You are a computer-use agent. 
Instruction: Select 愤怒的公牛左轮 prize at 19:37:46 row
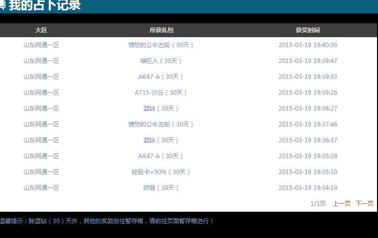[161, 124]
